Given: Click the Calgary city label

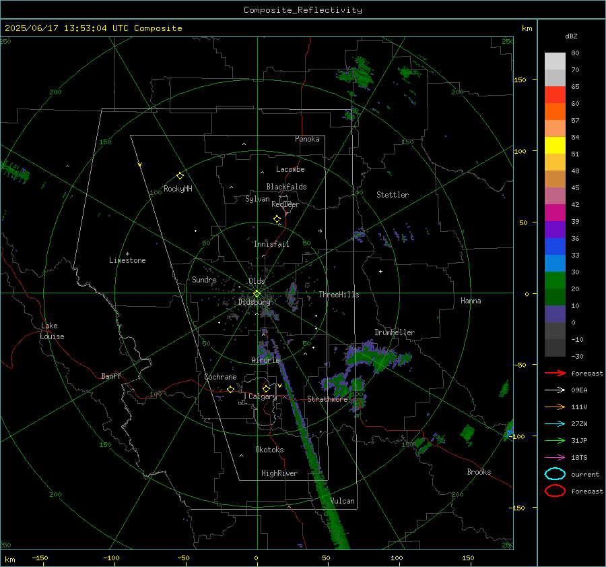Looking at the screenshot, I should (x=263, y=396).
